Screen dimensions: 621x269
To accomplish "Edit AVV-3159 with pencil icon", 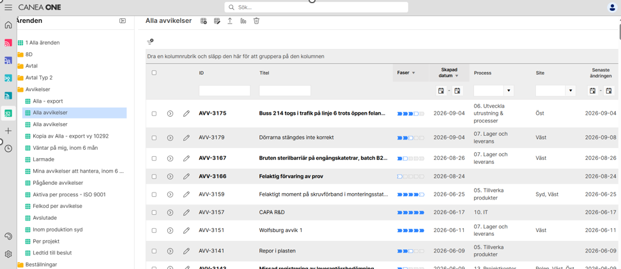I will [186, 194].
